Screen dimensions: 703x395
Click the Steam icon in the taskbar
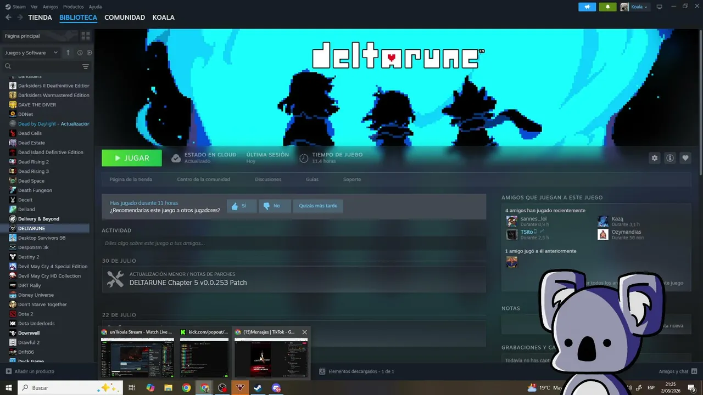[258, 388]
